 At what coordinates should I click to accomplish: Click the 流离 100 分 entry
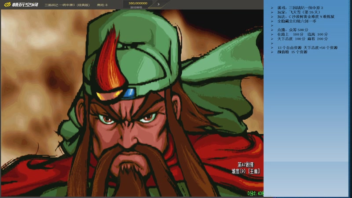coord(318,34)
